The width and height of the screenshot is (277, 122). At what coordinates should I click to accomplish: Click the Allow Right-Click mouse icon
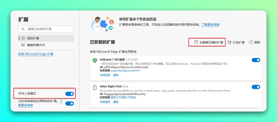point(95,88)
